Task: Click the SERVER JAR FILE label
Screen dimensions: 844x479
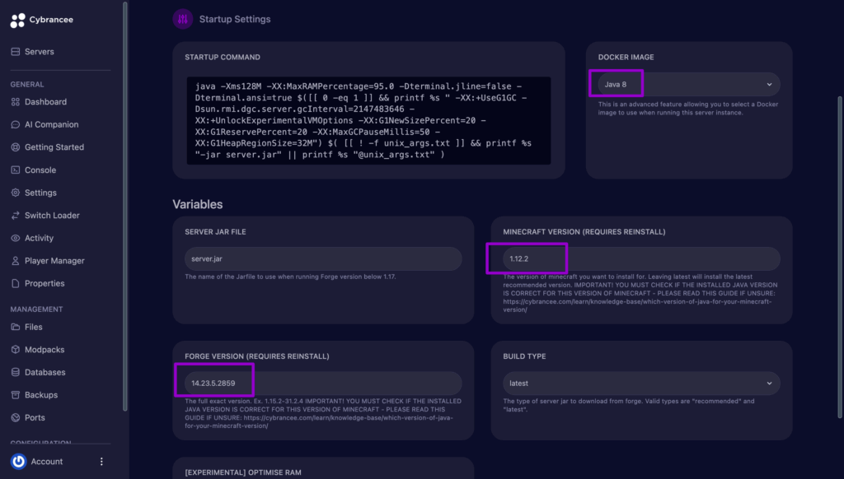Action: tap(215, 232)
